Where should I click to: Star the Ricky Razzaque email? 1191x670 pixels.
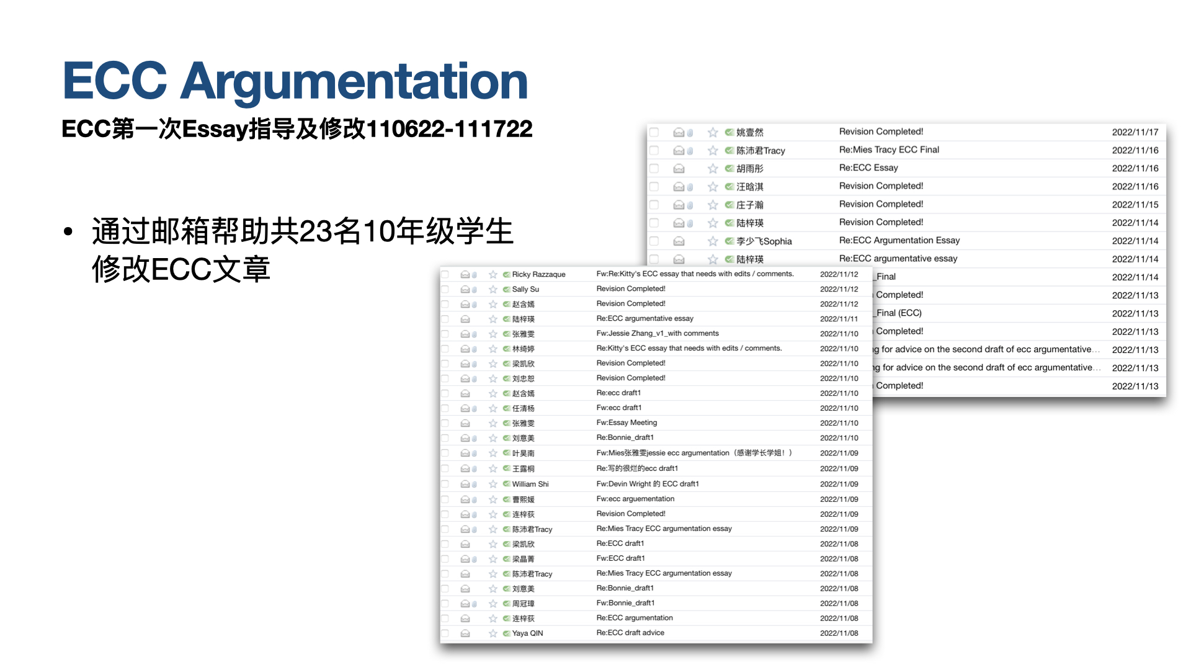click(x=493, y=274)
